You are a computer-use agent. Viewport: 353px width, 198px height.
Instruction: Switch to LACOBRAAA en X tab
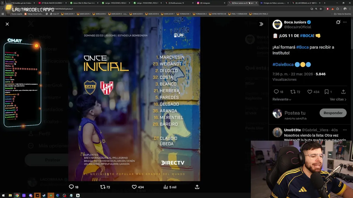(306, 3)
